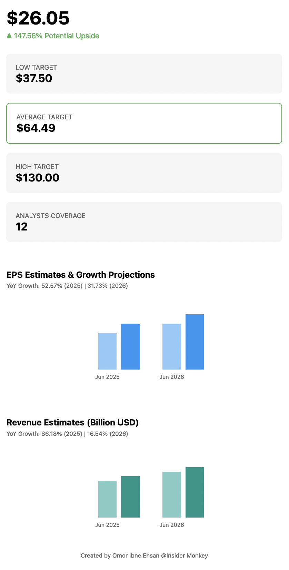The width and height of the screenshot is (289, 570).
Task: Select the dark teal Jun 2026 revenue bar
Action: coord(195,492)
